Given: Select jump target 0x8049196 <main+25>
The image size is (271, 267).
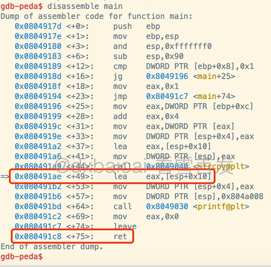Looking at the screenshot, I should click(191, 76).
